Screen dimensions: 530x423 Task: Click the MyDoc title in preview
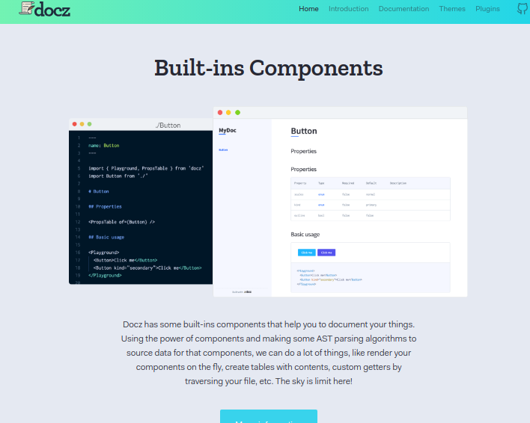pyautogui.click(x=227, y=130)
